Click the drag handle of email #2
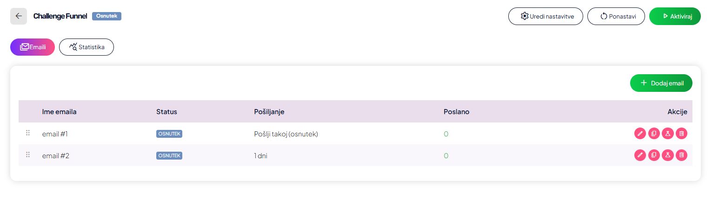Screen dimensions: 712x212 [x=28, y=155]
